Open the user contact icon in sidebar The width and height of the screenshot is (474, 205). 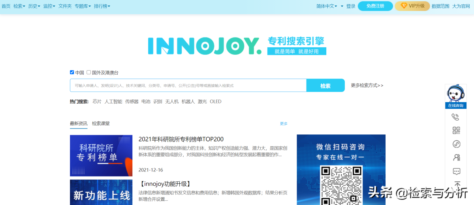click(456, 157)
